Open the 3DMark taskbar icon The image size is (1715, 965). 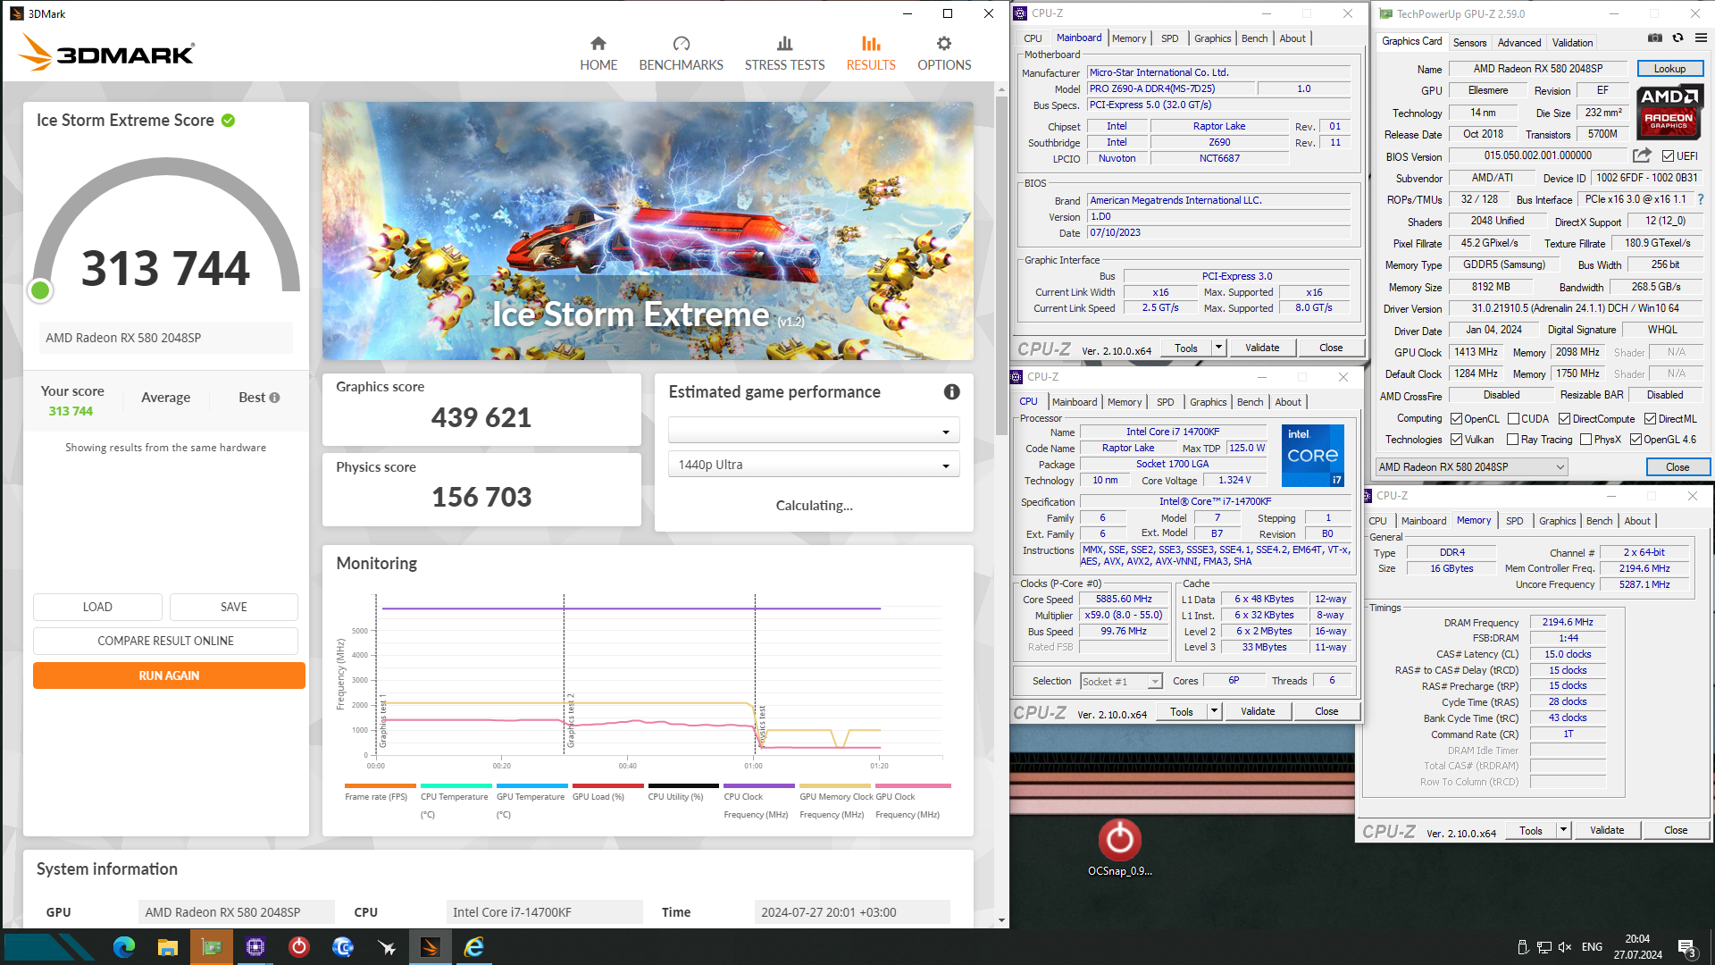(431, 947)
